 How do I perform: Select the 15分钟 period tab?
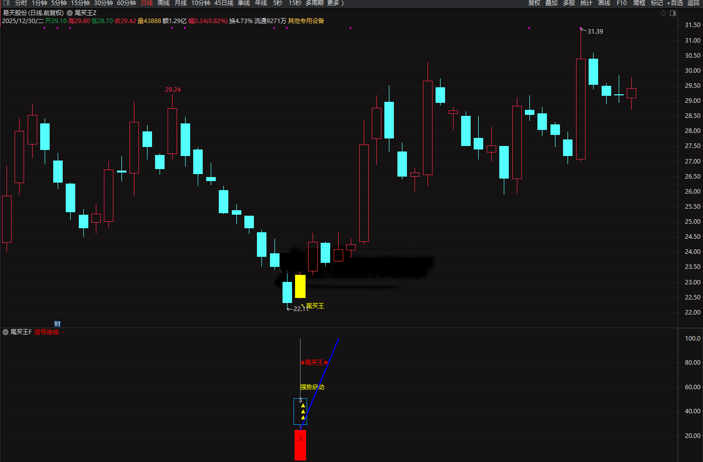(80, 3)
